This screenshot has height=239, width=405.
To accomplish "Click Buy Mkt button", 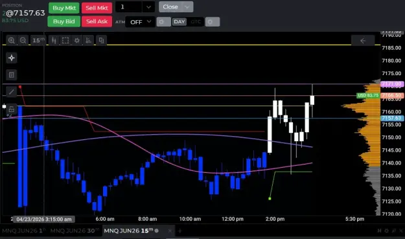I will 64,8.
